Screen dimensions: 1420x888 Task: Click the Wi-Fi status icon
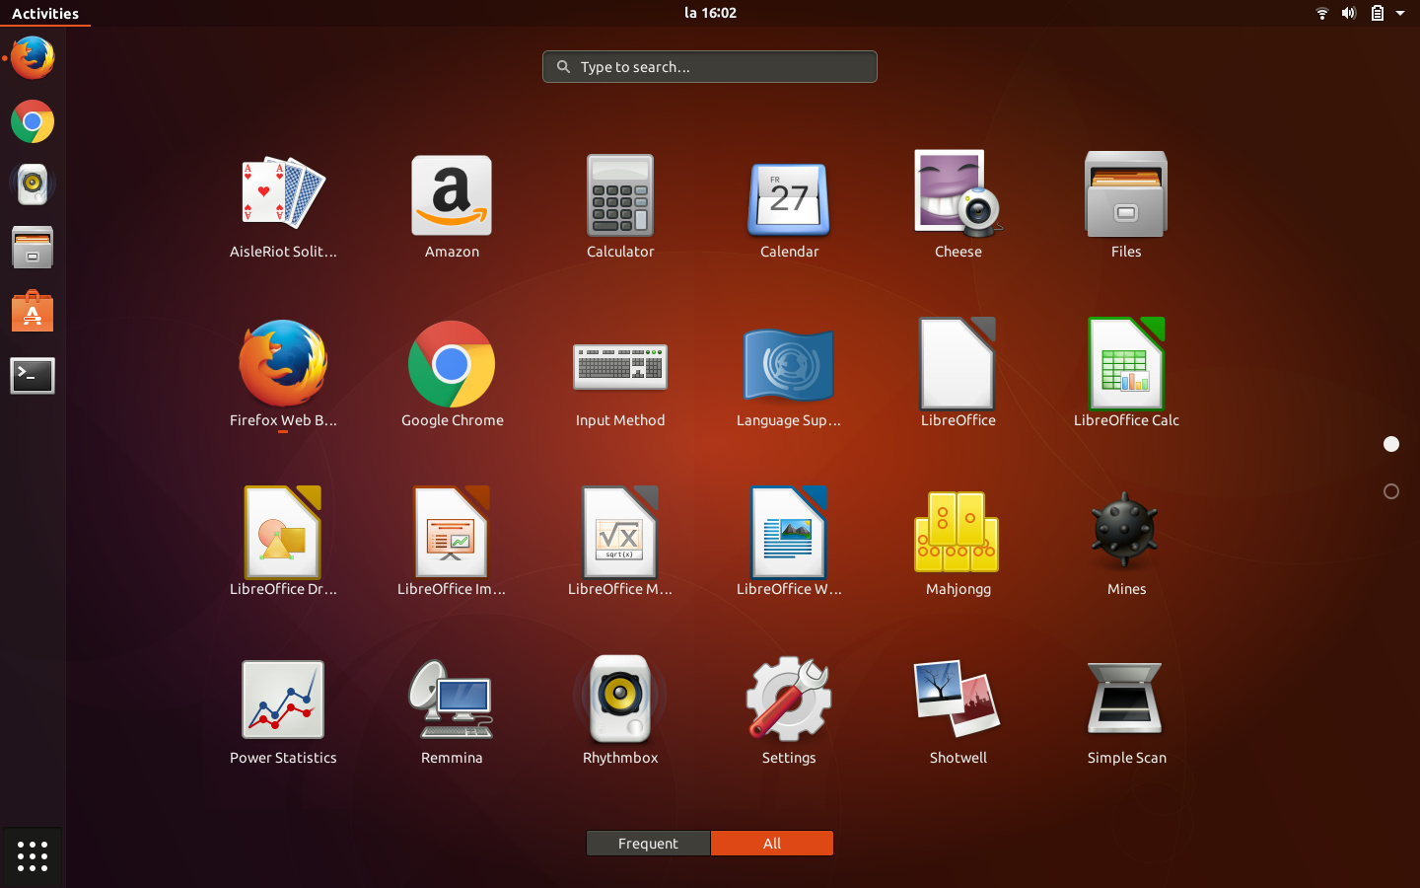[x=1322, y=13]
